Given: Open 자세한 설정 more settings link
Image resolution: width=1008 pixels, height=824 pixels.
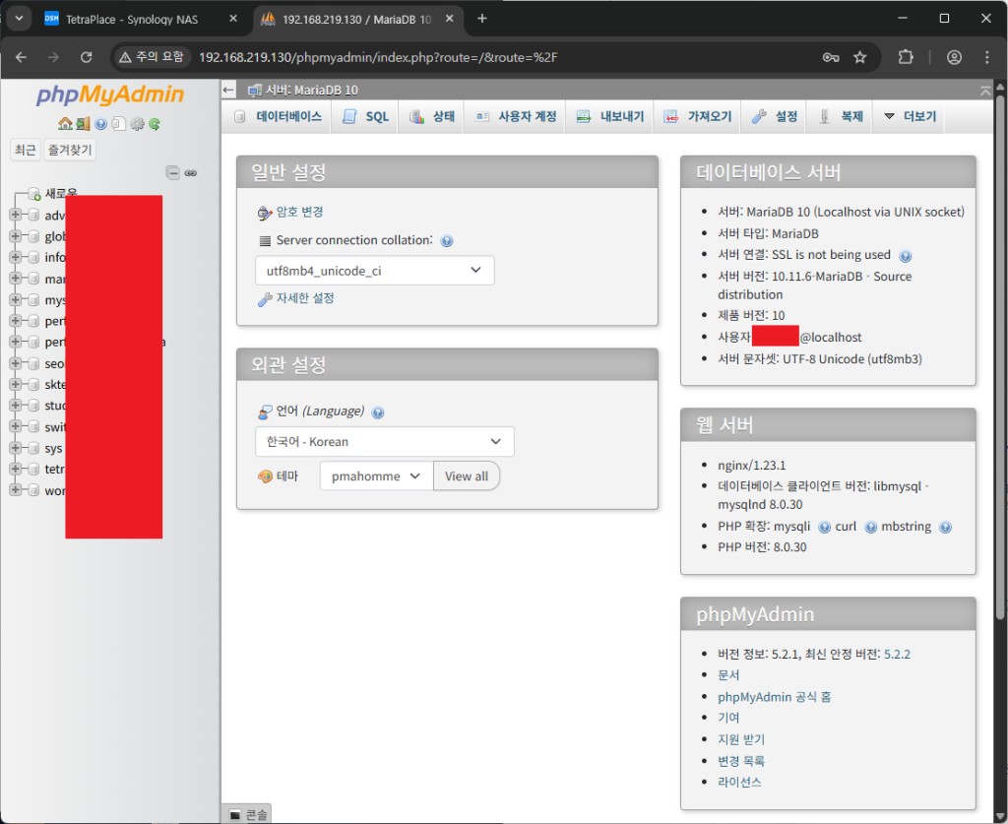Looking at the screenshot, I should 305,298.
